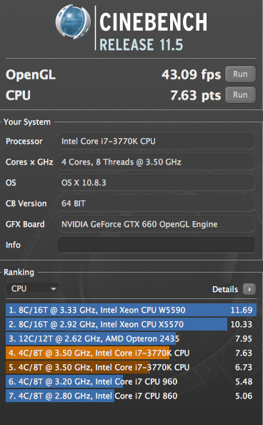Viewport: 263px width, 425px height.
Task: Select the i7-3770K 6.73 ranking row
Action: point(131,368)
